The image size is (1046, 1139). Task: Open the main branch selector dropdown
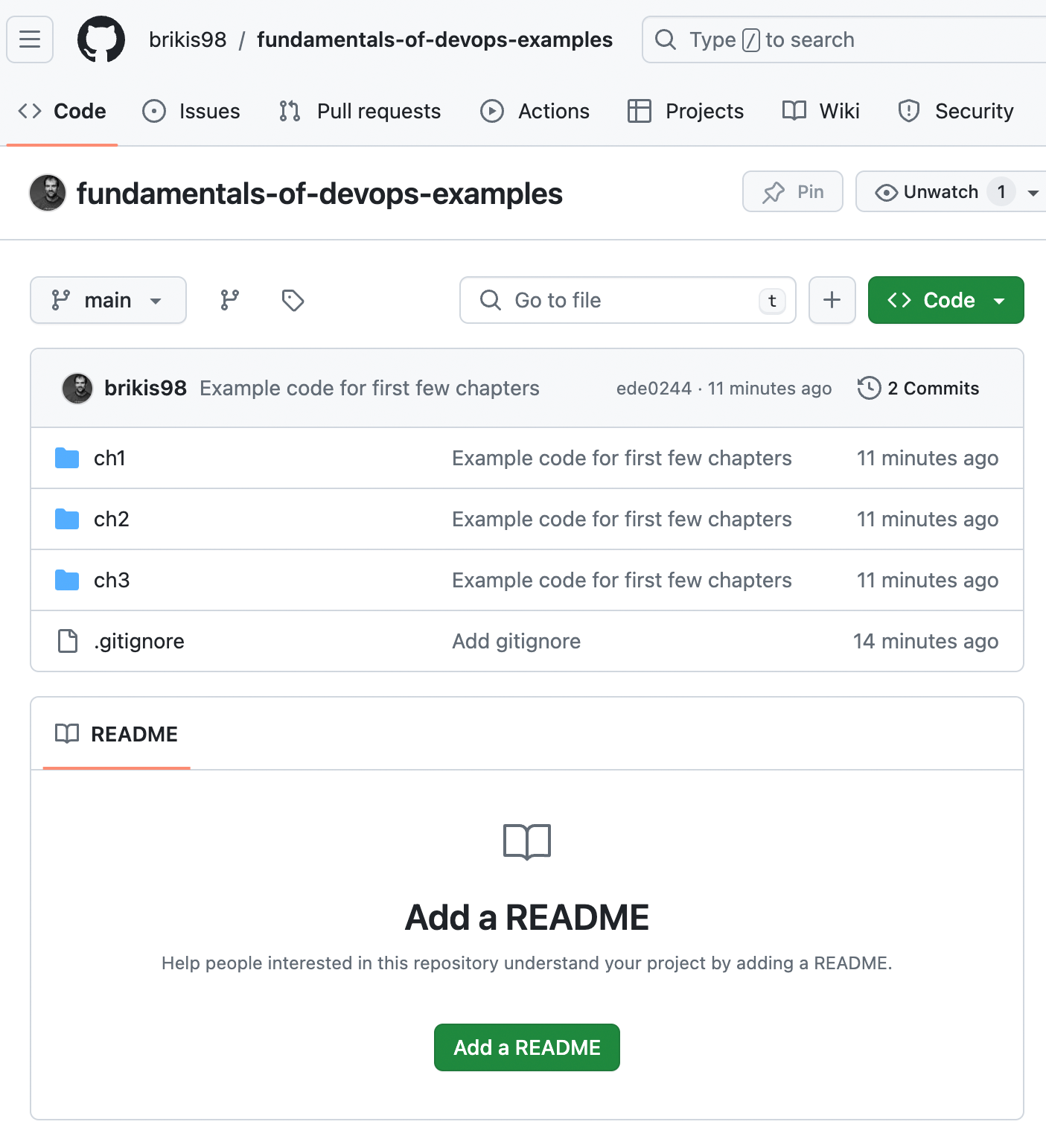[108, 300]
